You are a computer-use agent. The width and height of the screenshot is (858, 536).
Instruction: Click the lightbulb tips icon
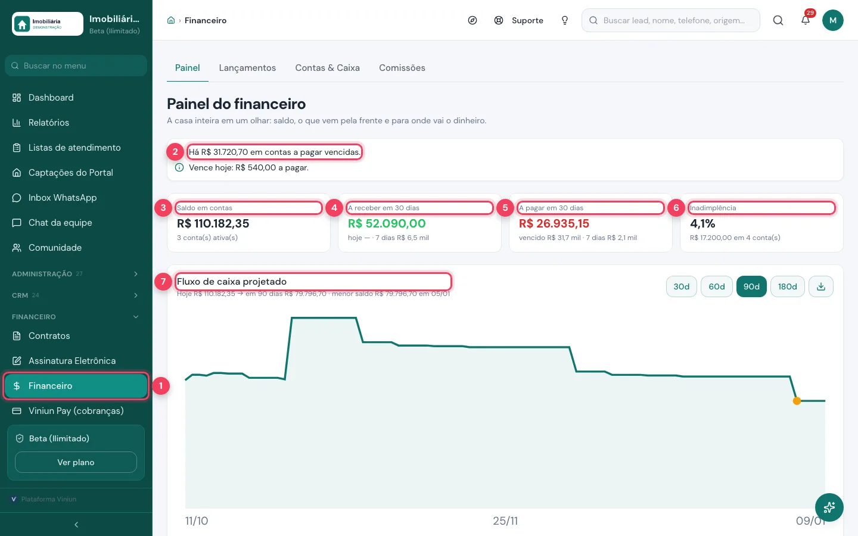coord(565,20)
